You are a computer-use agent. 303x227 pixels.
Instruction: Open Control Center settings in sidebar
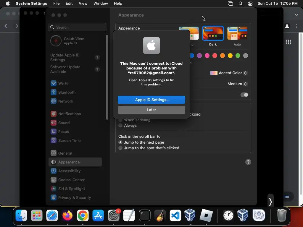point(75,180)
